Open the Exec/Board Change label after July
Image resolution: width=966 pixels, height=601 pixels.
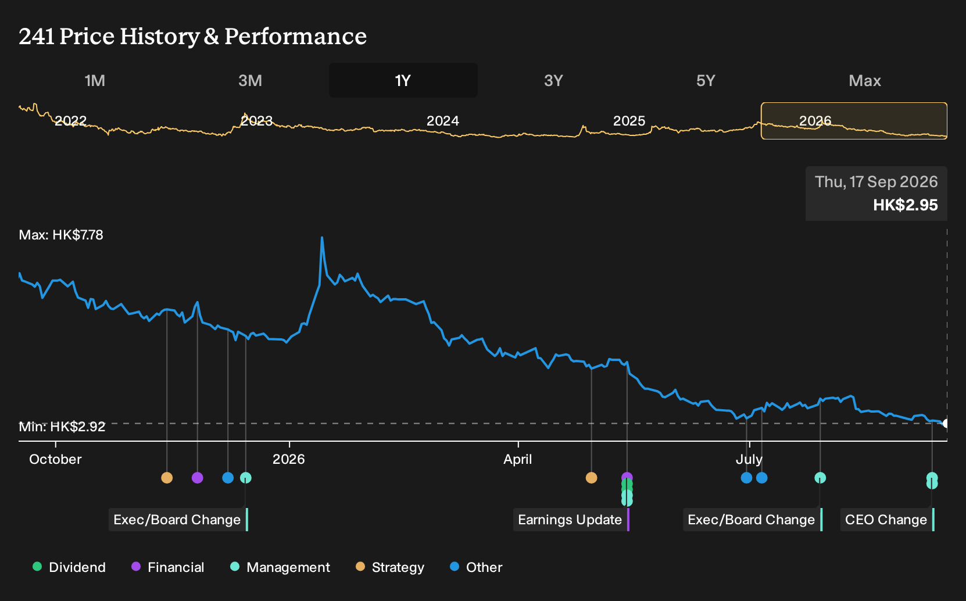(x=753, y=520)
